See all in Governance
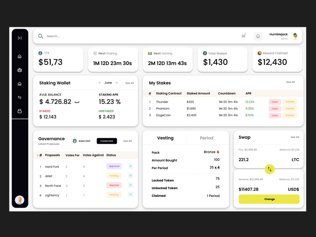316x237 pixels. pyautogui.click(x=128, y=141)
